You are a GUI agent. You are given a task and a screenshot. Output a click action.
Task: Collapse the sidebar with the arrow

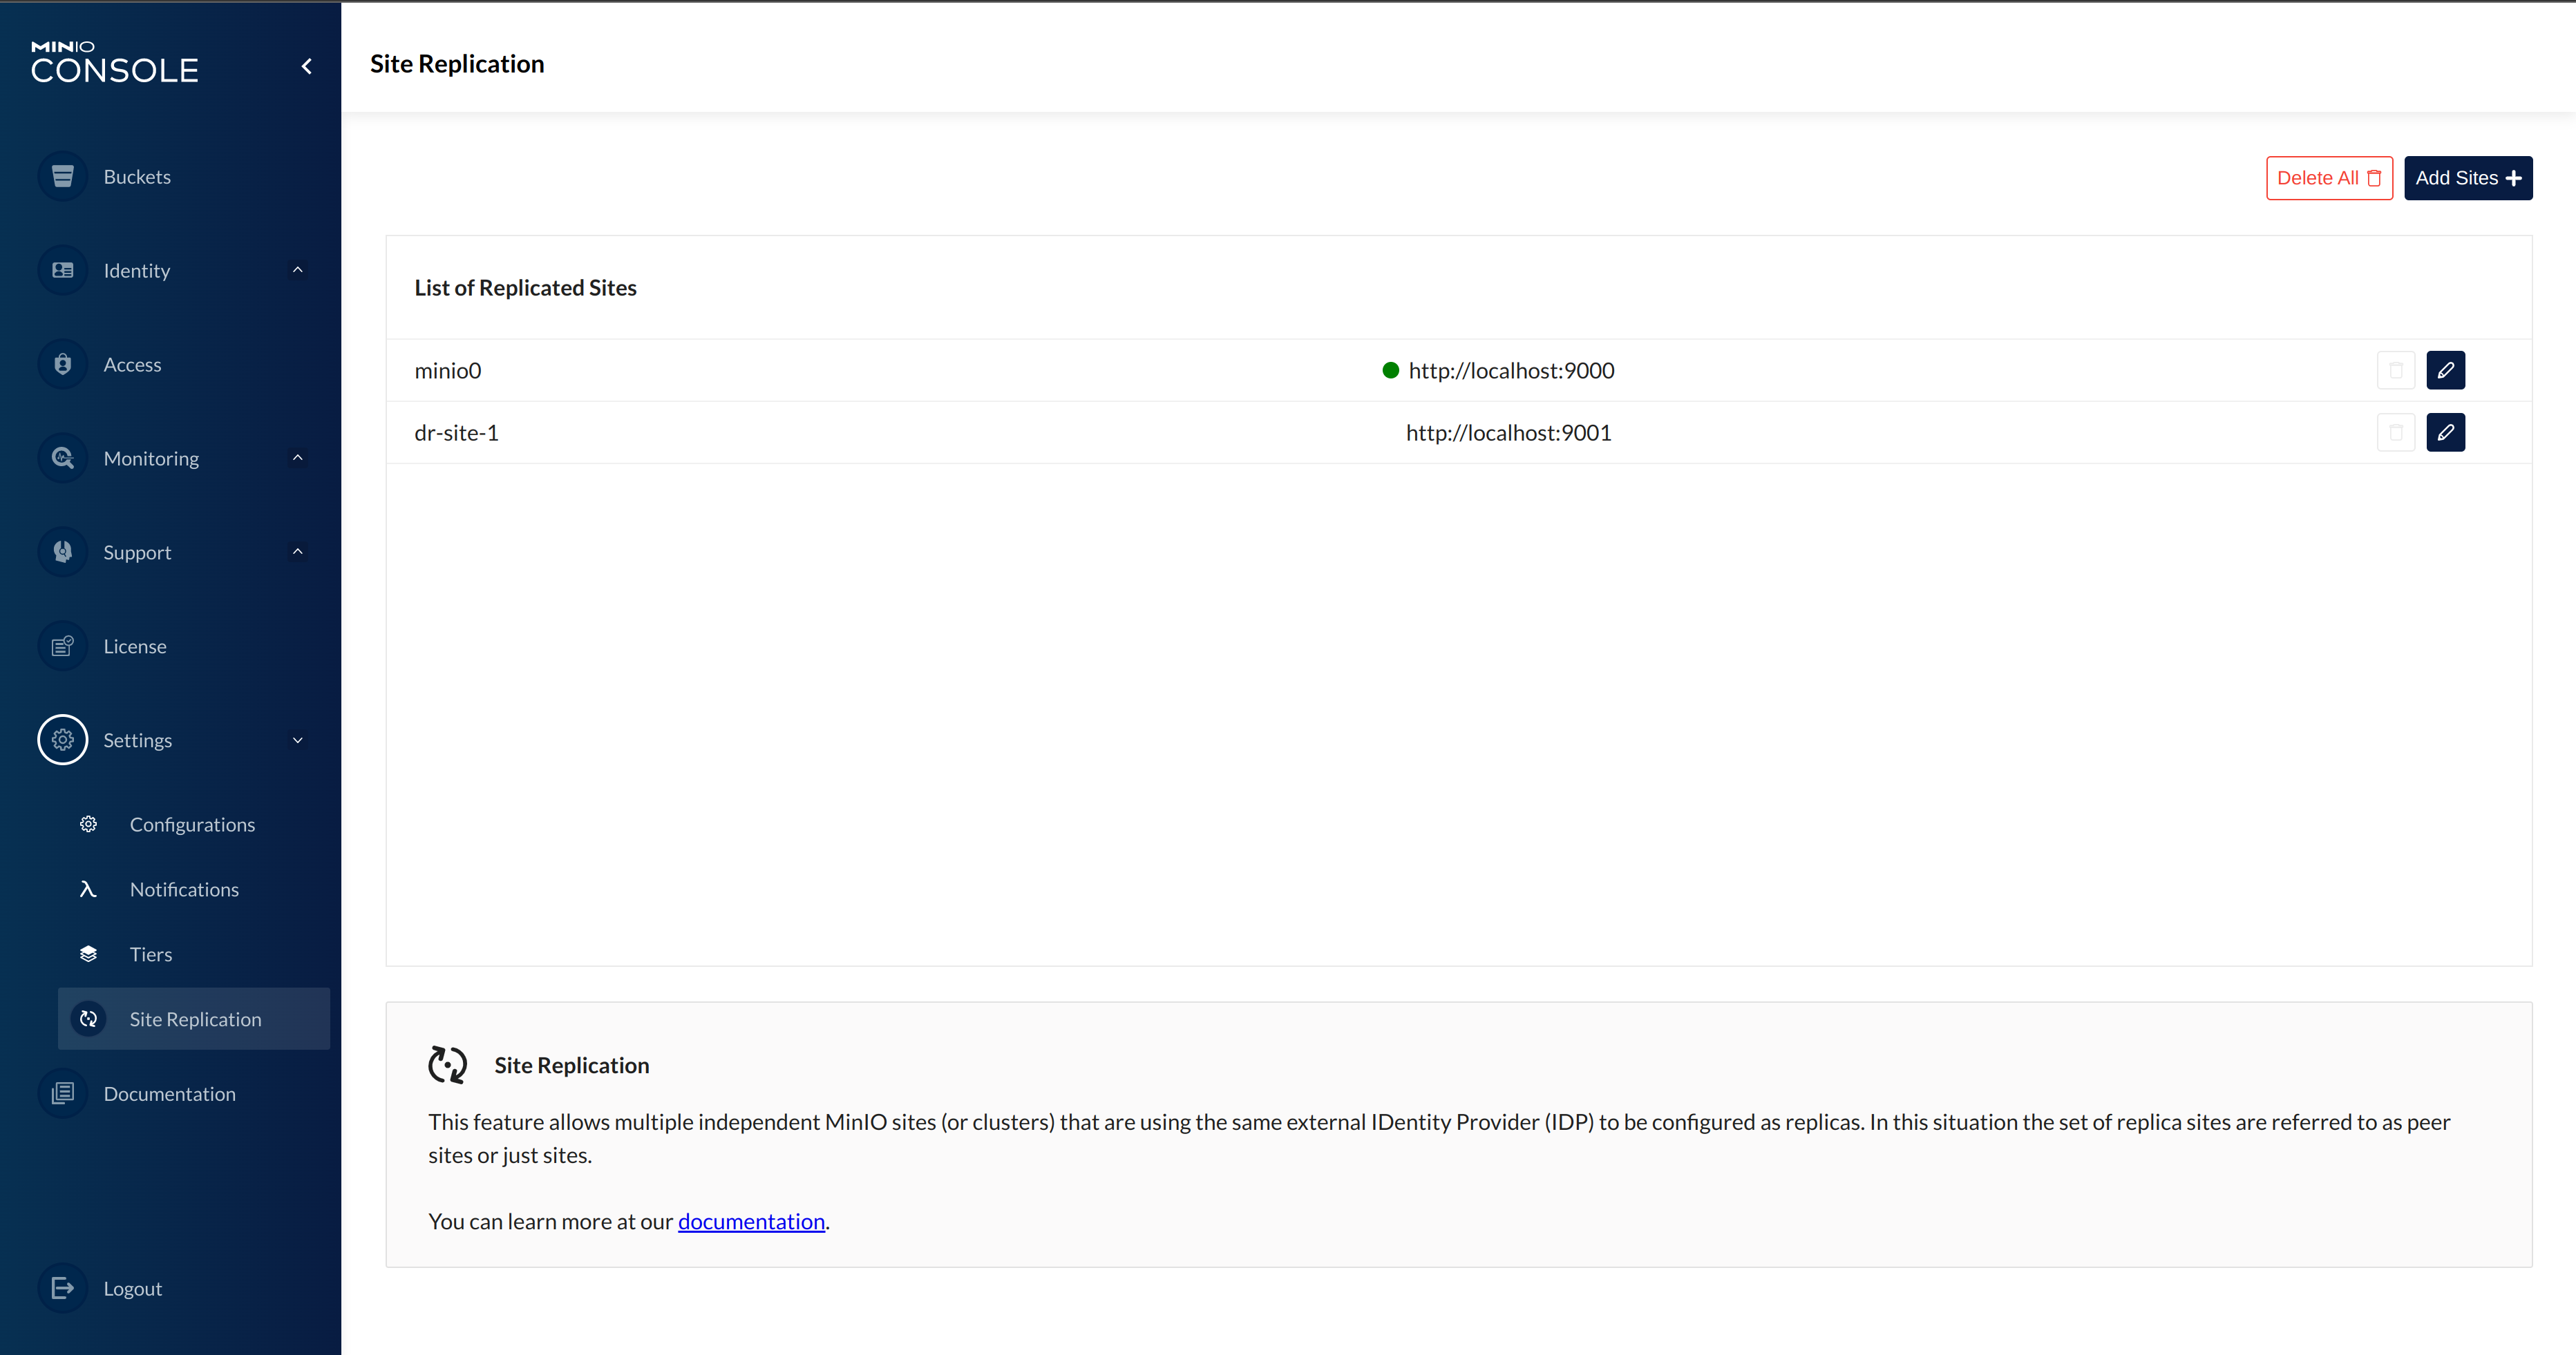307,66
